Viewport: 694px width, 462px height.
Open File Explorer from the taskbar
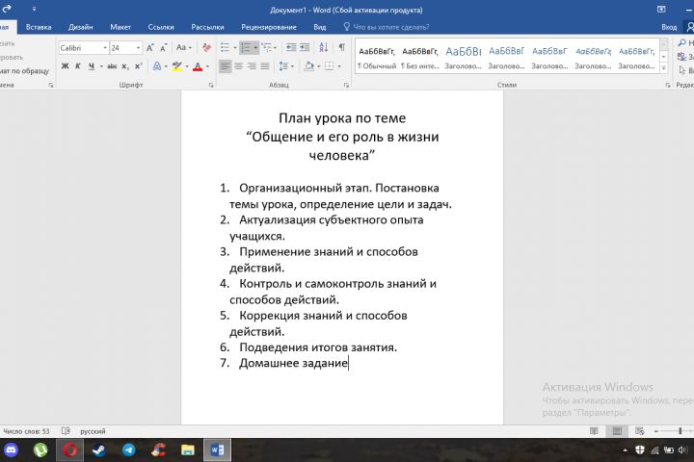click(x=188, y=450)
